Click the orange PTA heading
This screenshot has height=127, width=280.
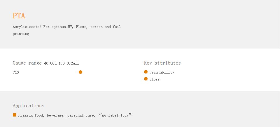pos(19,16)
